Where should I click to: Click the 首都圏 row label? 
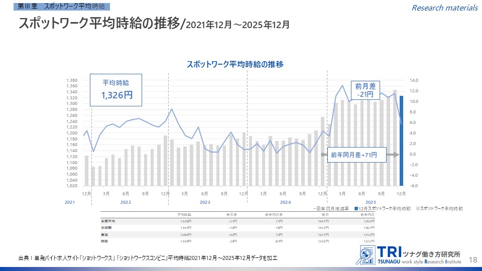click(x=106, y=227)
